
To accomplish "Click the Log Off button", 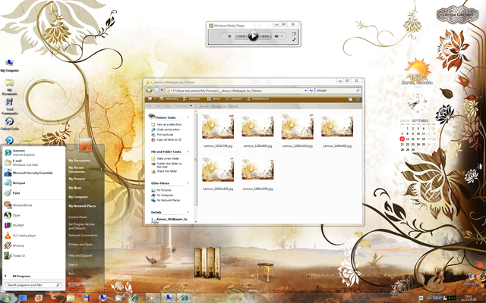I will click(77, 285).
